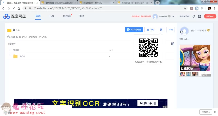Close the fourth browser tab
The image size is (218, 116).
click(x=152, y=3)
